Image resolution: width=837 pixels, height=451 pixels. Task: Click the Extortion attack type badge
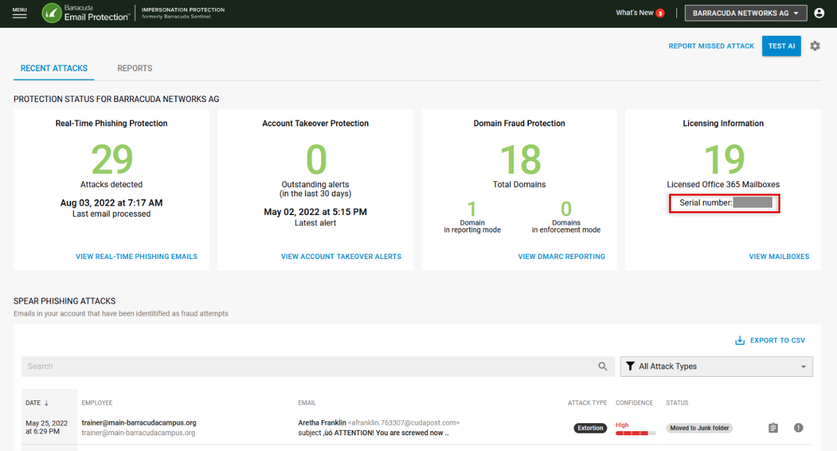coord(590,428)
